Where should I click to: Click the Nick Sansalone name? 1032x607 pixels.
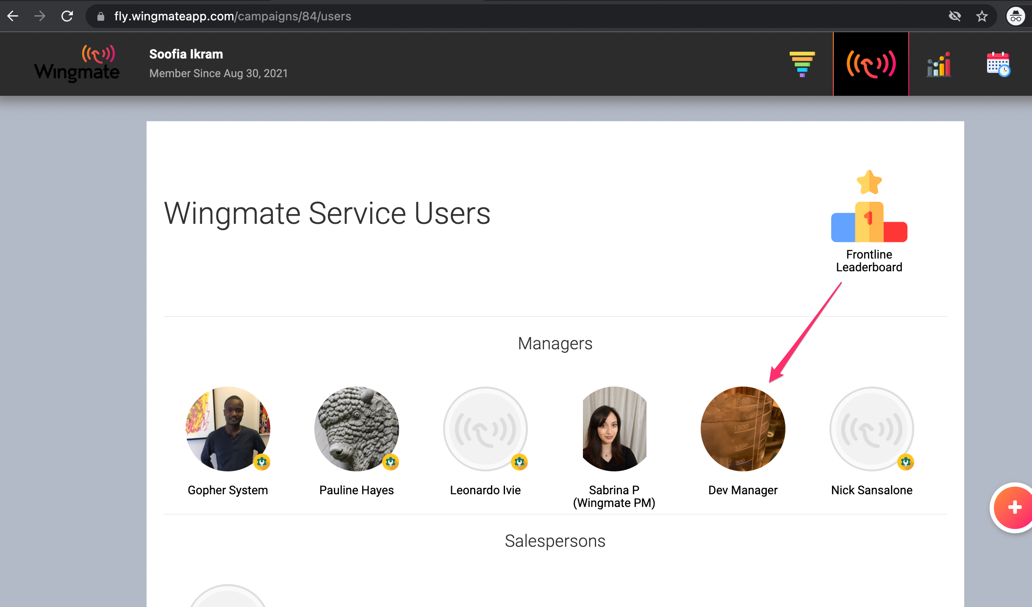(x=872, y=490)
